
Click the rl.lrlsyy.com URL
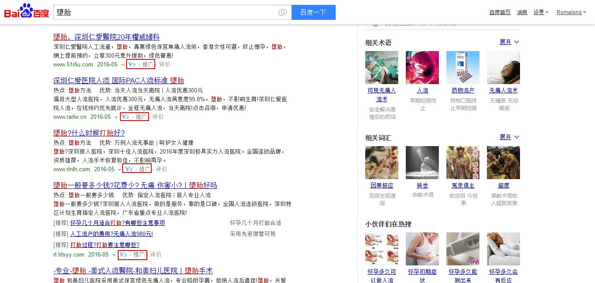69,255
